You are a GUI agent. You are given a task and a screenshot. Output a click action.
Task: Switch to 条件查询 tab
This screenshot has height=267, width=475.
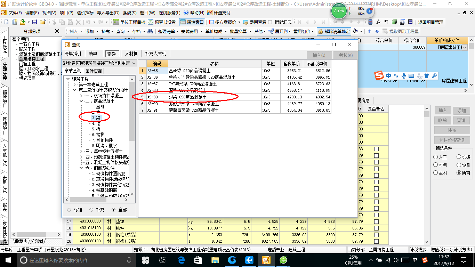pos(94,71)
